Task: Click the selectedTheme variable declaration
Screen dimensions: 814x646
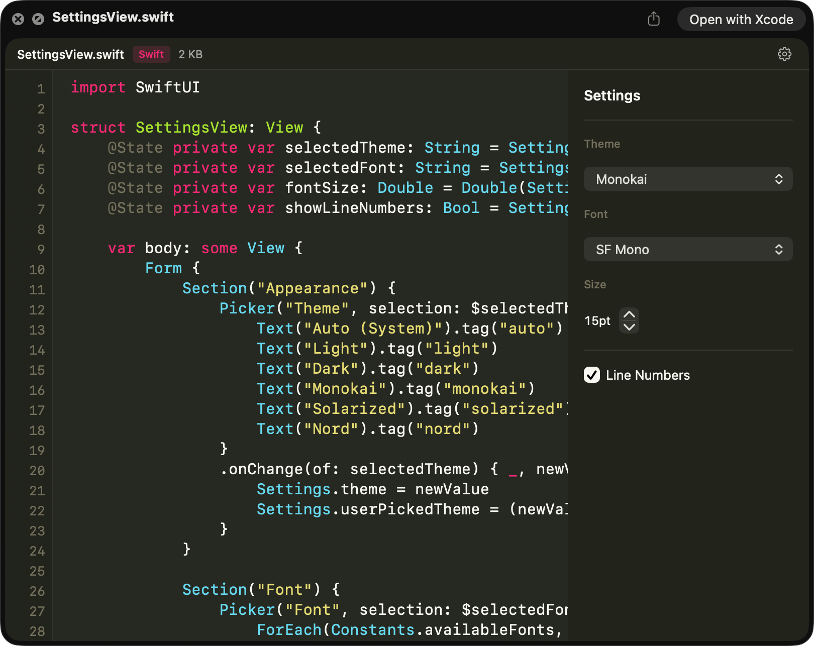Action: click(338, 148)
